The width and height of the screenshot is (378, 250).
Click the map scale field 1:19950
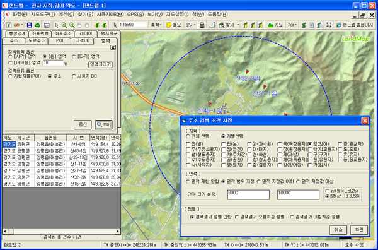(133, 25)
